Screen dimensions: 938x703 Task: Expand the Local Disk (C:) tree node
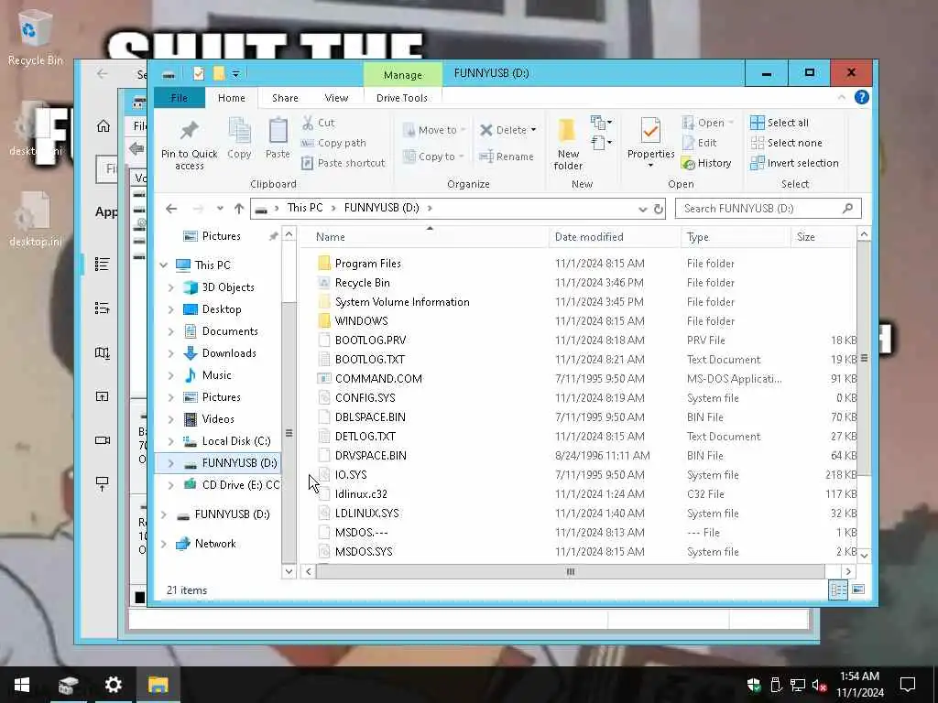(x=171, y=441)
